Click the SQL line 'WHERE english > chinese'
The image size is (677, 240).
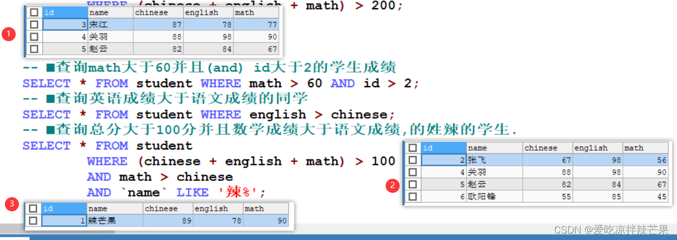pyautogui.click(x=209, y=115)
